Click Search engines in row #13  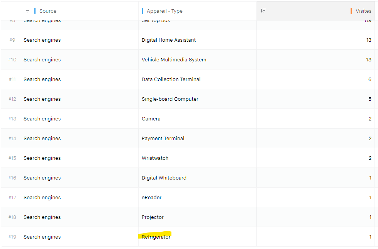[42, 119]
